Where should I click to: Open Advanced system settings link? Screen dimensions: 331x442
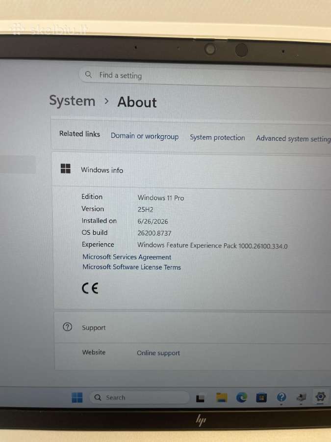tap(293, 138)
